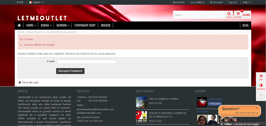The height and width of the screenshot is (126, 266).
Task: Open the Letmeoutlet Facebook page thumbnail
Action: 202,102
